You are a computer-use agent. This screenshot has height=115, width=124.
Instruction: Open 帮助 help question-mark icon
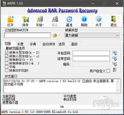[x=84, y=19]
